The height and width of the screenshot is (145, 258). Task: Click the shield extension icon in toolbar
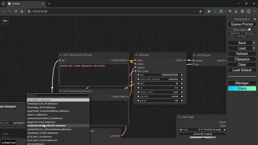pos(209,11)
